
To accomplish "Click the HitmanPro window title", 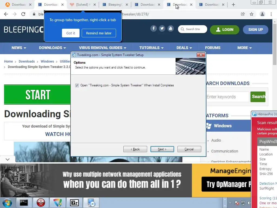I will [267, 114].
